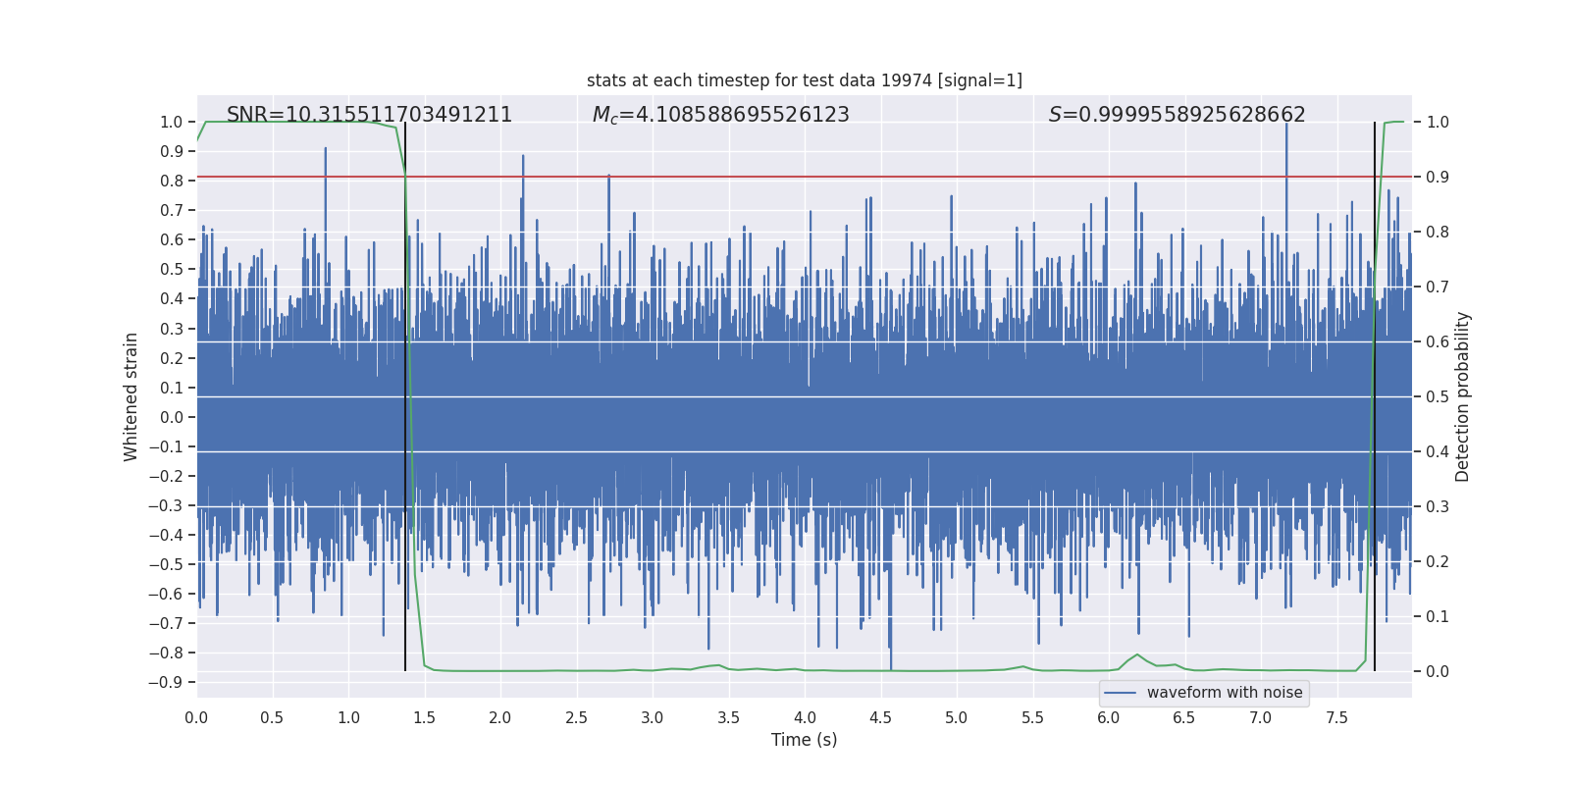Viewport: 1570px width, 785px height.
Task: Click the Mc=4.1085 chirp mass annotation
Action: coord(721,115)
